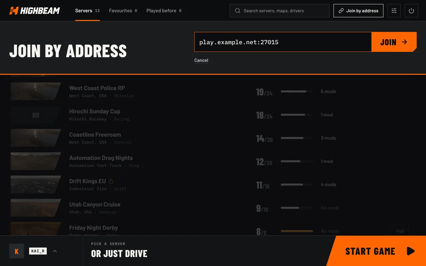Cancel joining by address
The image size is (426, 266).
coord(201,60)
